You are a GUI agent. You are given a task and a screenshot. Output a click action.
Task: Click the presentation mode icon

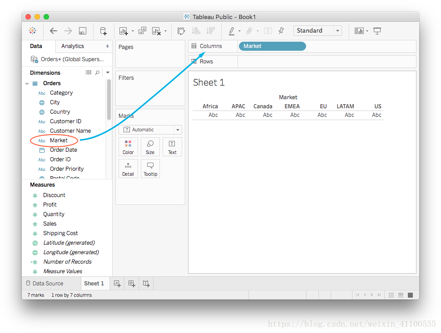377,31
